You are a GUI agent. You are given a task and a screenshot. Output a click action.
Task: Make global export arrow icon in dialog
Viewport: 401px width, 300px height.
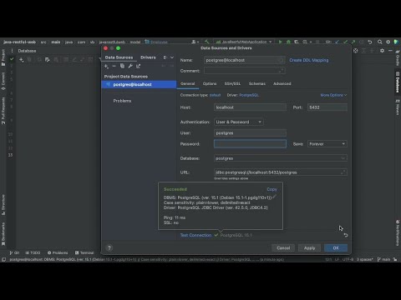(139, 66)
